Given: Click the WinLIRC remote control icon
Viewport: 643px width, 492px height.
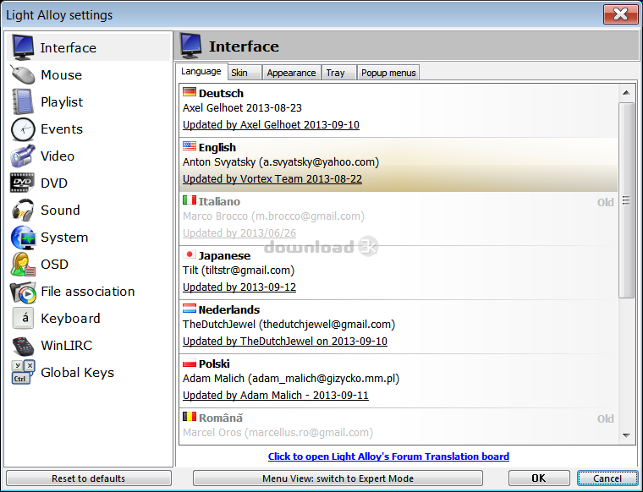Looking at the screenshot, I should coord(23,346).
